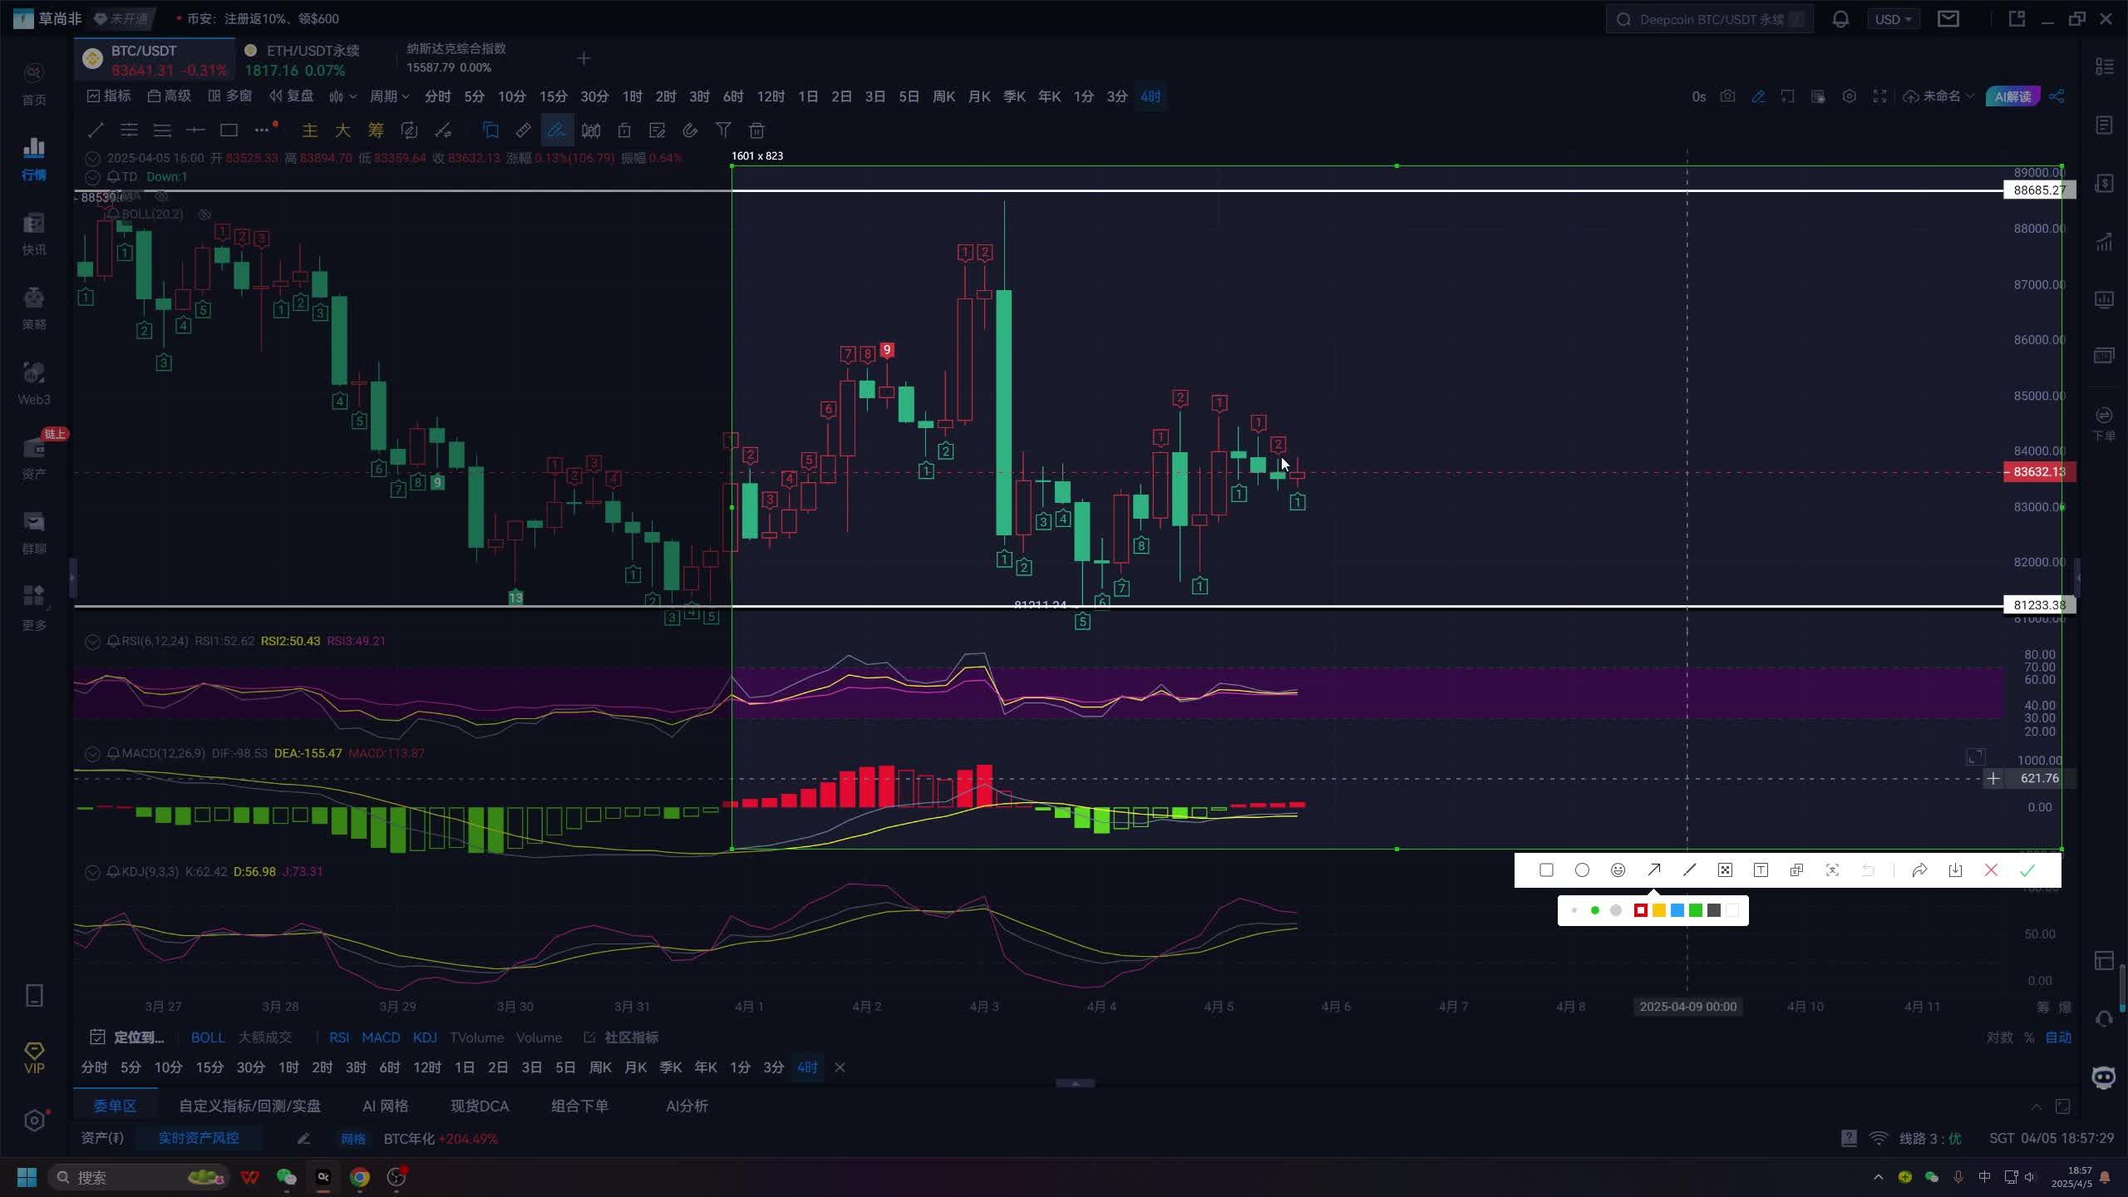Toggle the KDJ indicator at bottom bar
This screenshot has height=1197, width=2128.
pos(424,1037)
